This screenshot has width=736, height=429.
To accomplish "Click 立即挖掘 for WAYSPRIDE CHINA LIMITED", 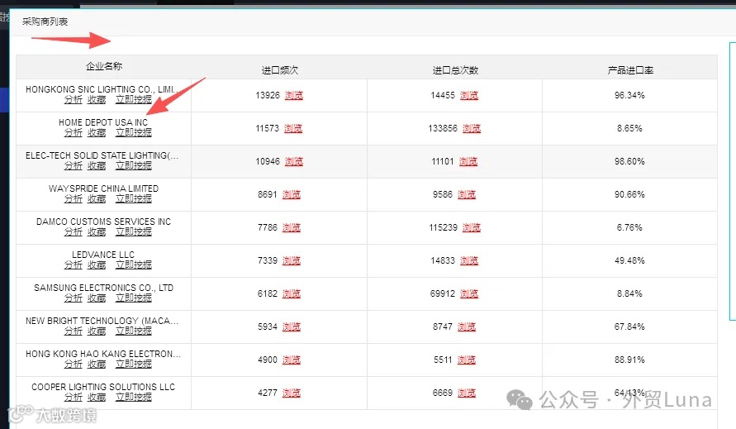I will click(134, 198).
